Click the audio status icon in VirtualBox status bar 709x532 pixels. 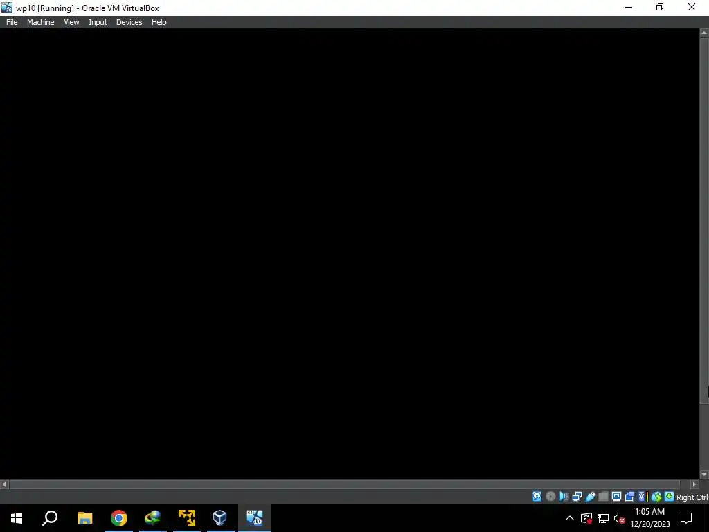[564, 497]
